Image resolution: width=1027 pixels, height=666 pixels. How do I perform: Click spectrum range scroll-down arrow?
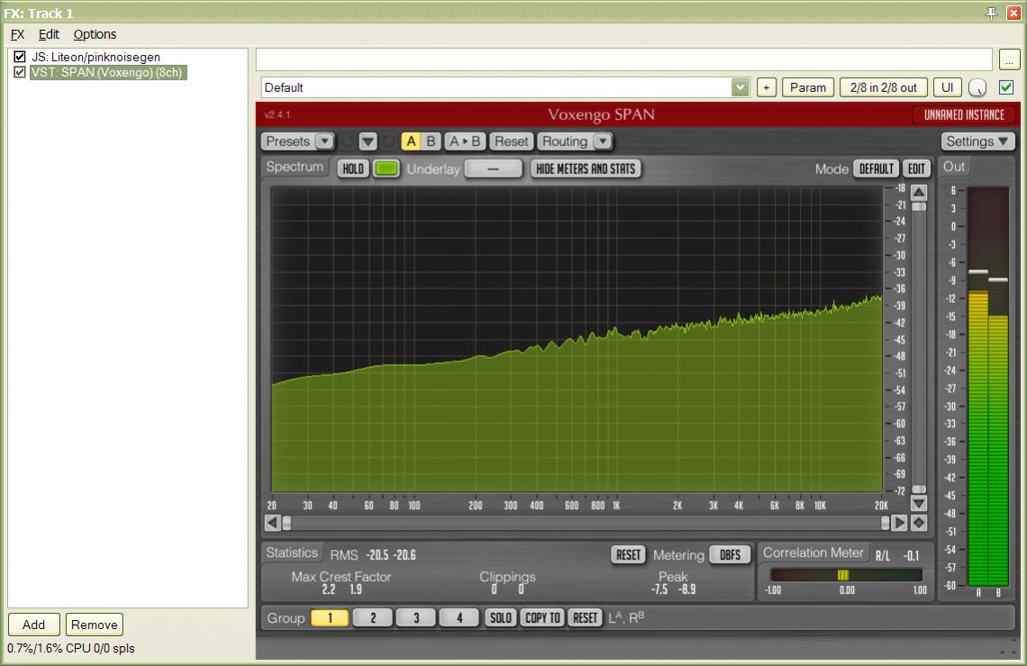919,504
